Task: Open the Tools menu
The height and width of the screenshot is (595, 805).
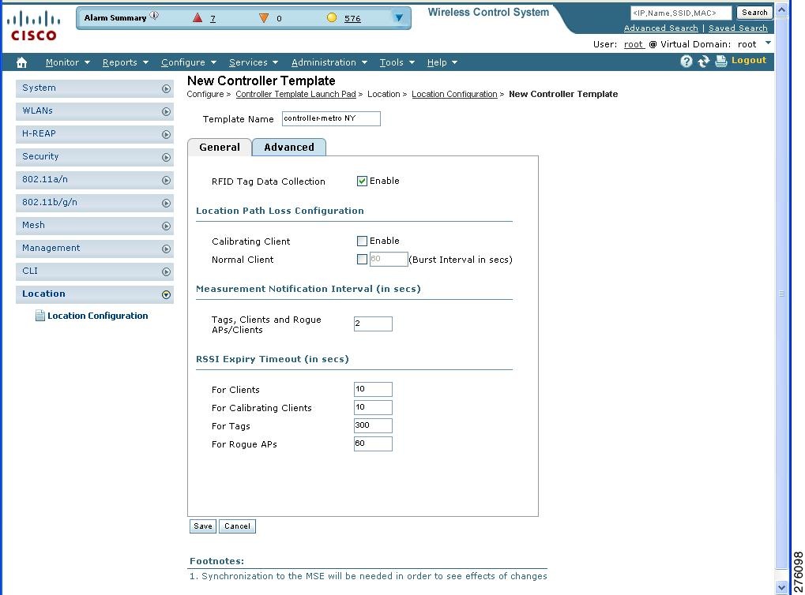Action: (x=397, y=62)
